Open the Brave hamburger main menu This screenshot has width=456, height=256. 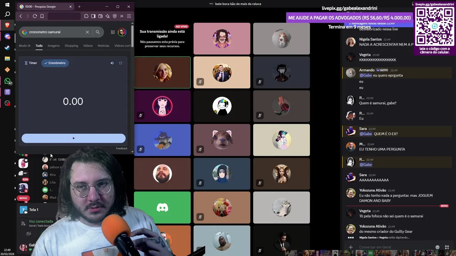(x=129, y=16)
